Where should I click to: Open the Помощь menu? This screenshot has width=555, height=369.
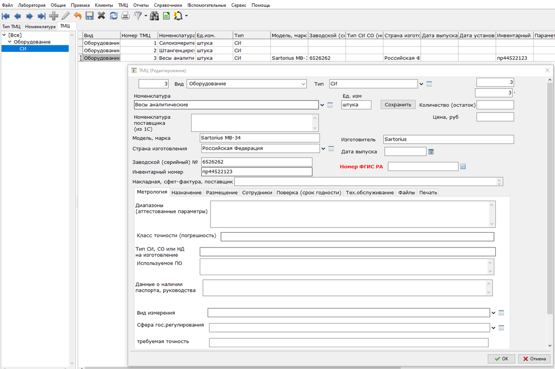(x=261, y=5)
